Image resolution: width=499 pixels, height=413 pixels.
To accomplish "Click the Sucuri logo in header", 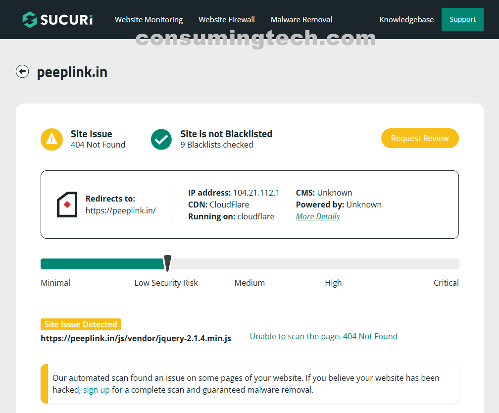I will point(57,20).
